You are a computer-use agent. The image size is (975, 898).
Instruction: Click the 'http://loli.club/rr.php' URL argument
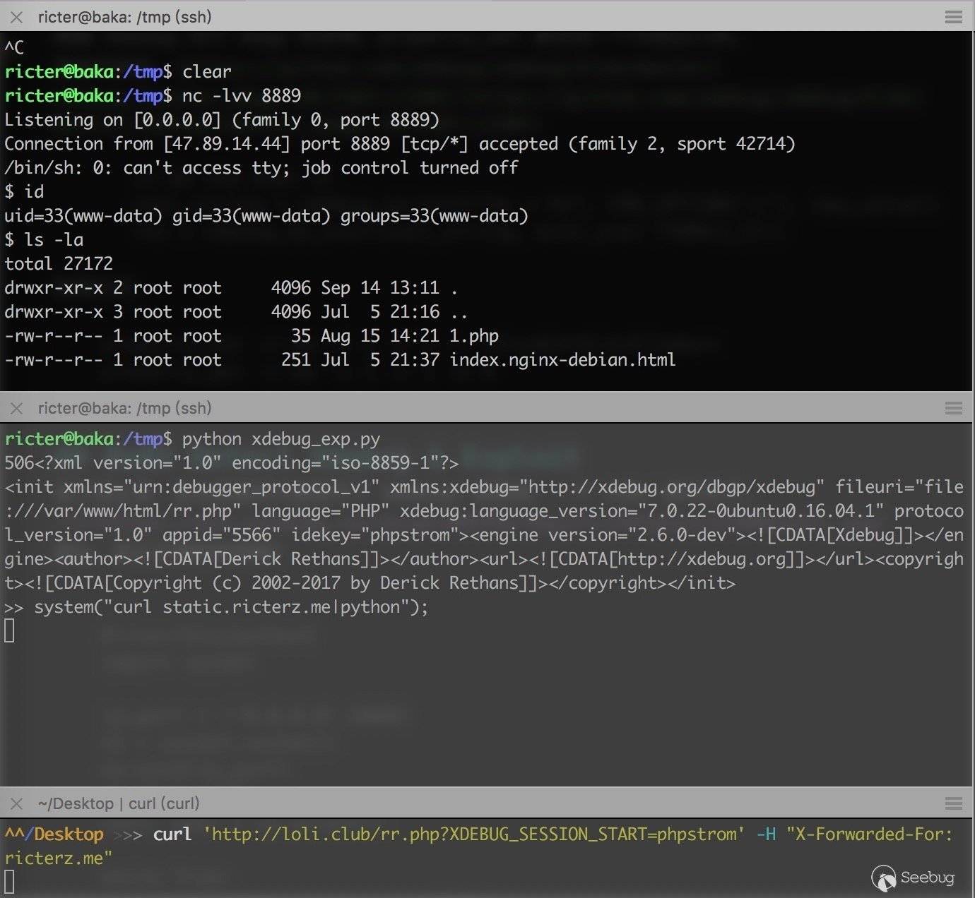[x=325, y=834]
